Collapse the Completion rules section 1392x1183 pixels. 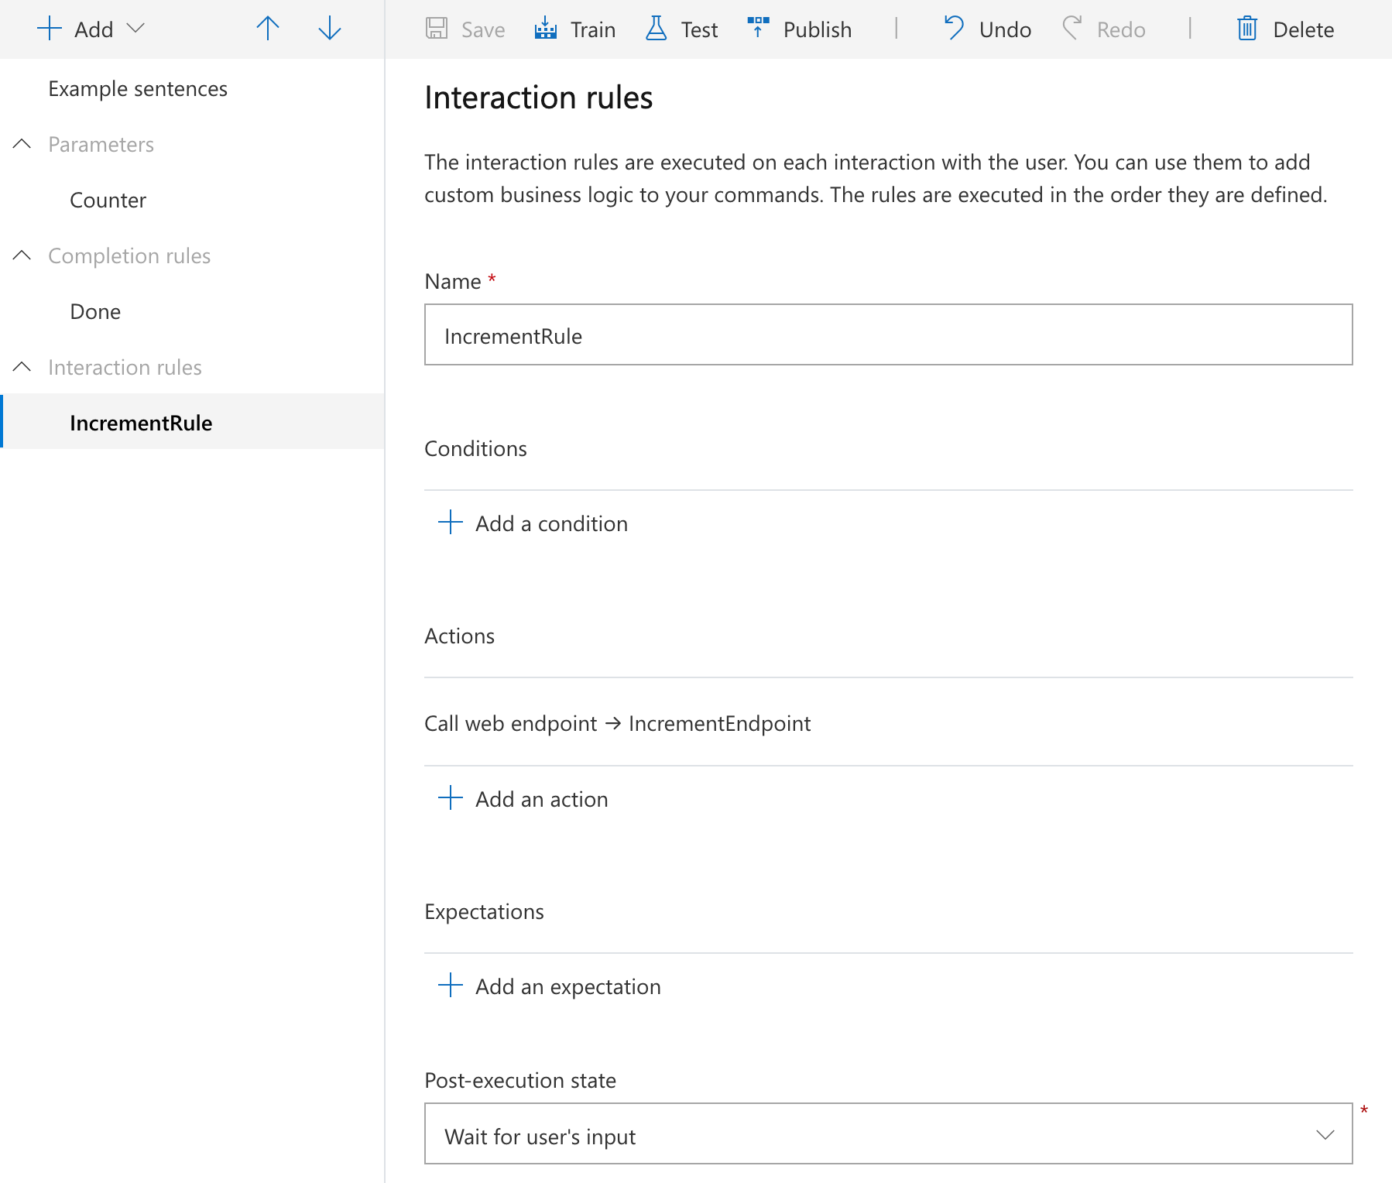(22, 255)
